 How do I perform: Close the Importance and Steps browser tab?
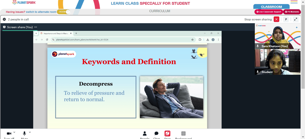pos(71,33)
